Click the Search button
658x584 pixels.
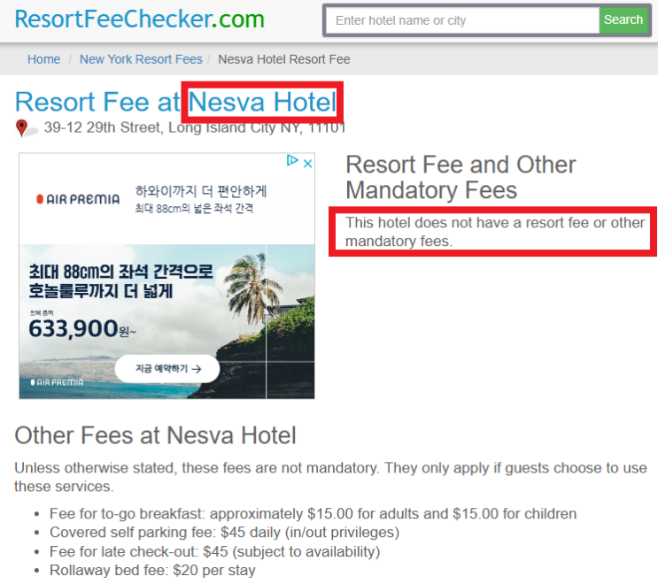point(623,20)
